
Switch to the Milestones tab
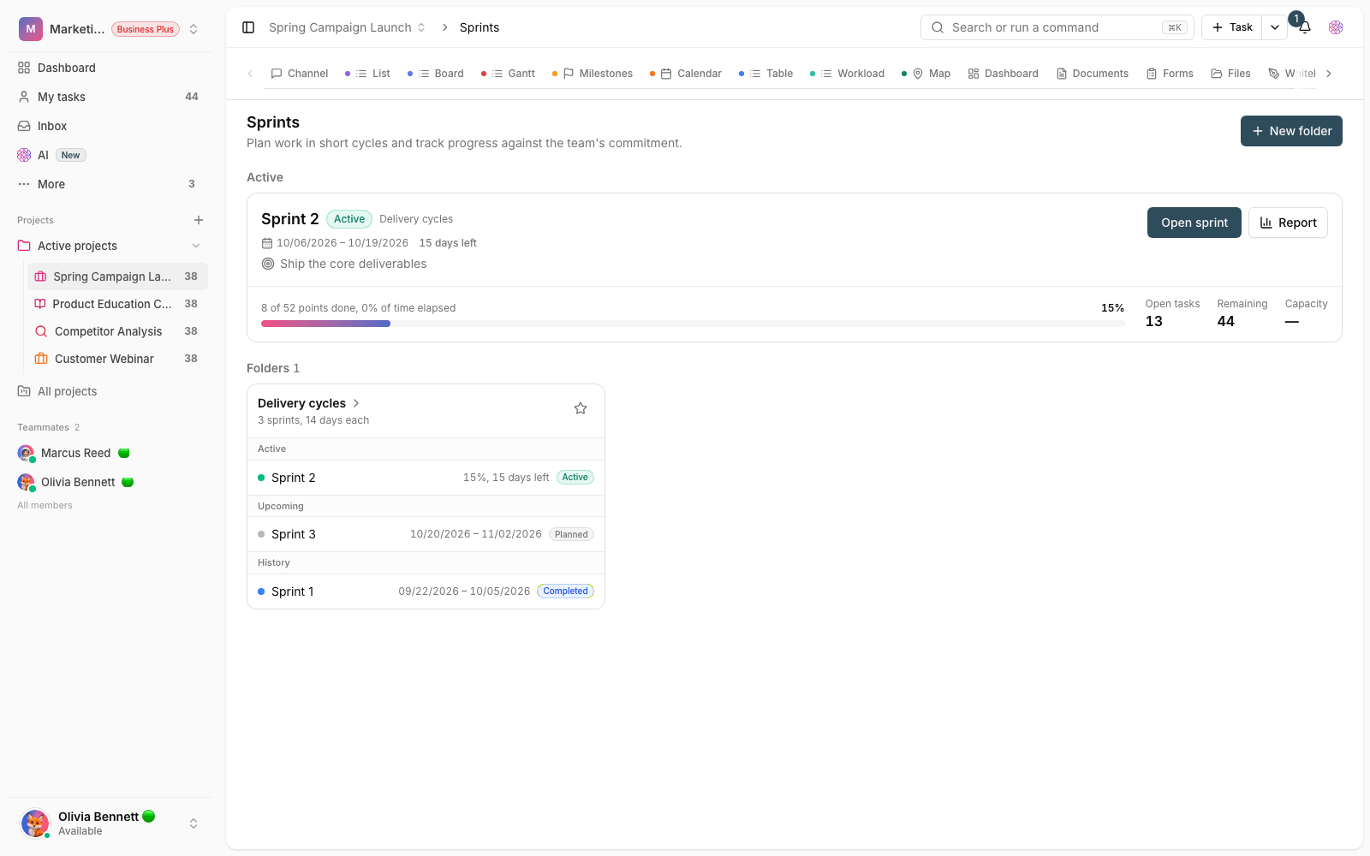tap(593, 74)
